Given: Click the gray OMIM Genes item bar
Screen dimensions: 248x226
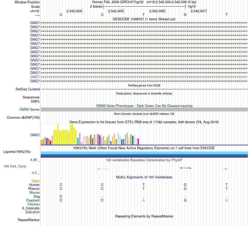Looking at the screenshot, I should click(144, 109).
